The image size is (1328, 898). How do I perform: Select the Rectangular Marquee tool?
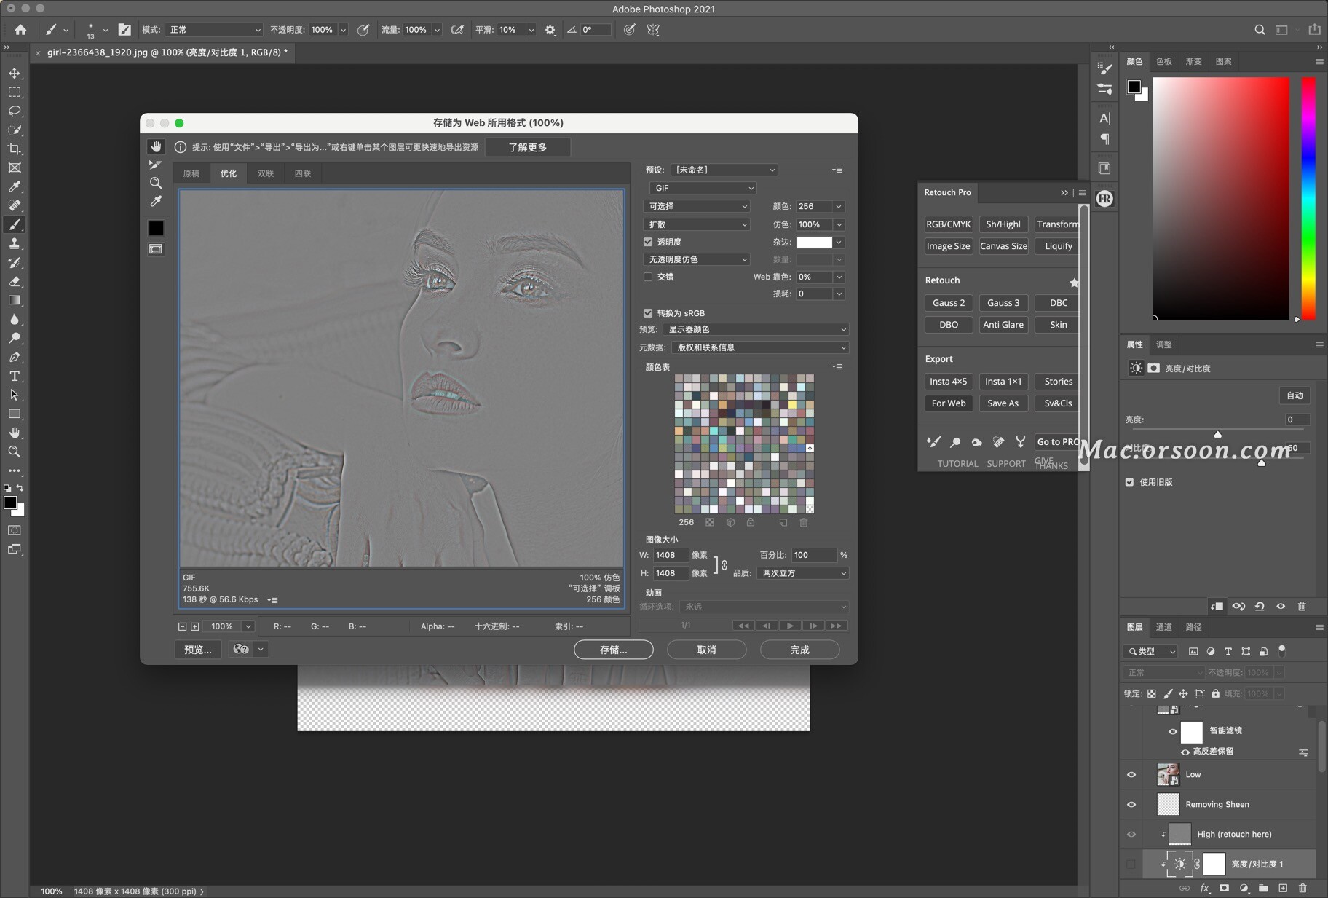tap(15, 92)
